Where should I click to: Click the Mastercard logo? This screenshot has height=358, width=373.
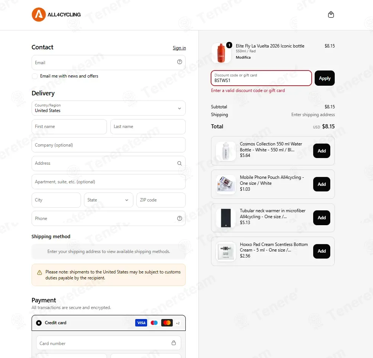pos(167,323)
